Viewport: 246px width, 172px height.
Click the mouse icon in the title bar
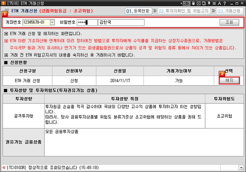pyautogui.click(x=193, y=3)
